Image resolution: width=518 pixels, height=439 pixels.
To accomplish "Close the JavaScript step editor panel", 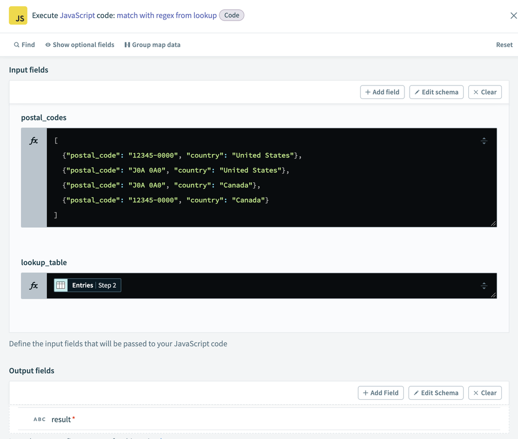I will click(x=513, y=16).
